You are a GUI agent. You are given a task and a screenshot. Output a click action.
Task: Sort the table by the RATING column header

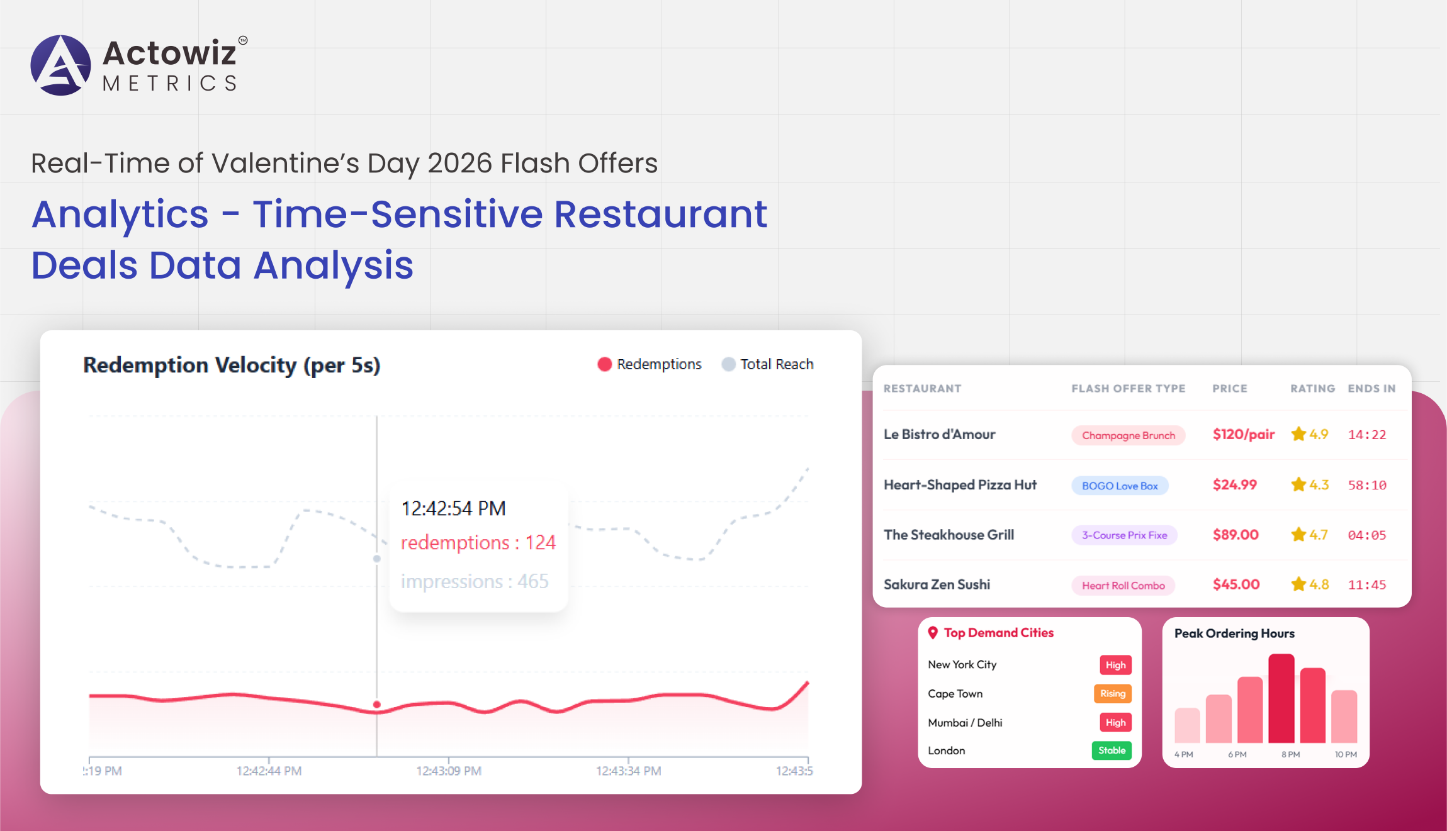pyautogui.click(x=1312, y=389)
